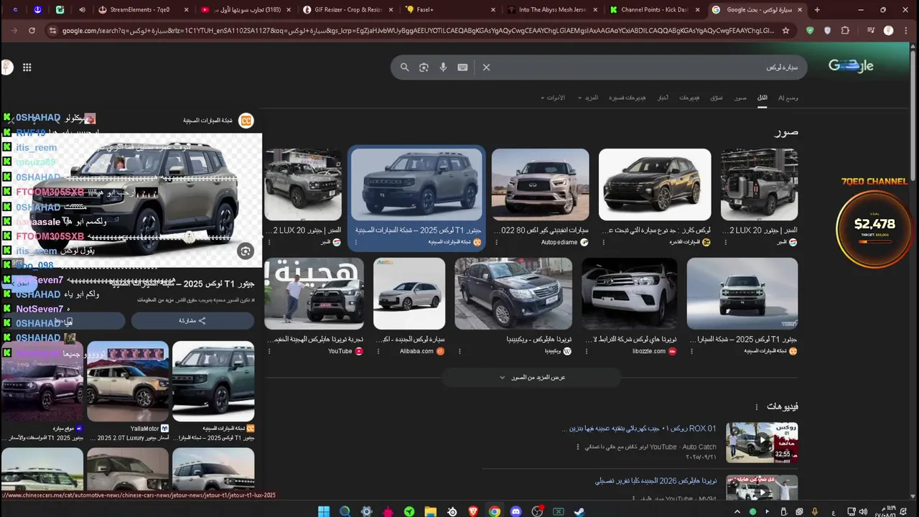Open options menu for libozzle.com result

[586, 351]
